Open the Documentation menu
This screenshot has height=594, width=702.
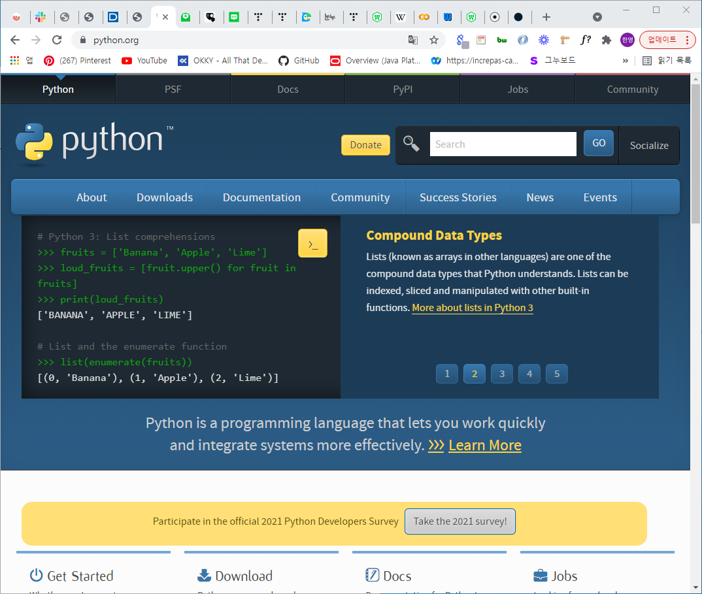(x=261, y=197)
